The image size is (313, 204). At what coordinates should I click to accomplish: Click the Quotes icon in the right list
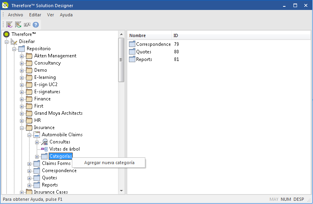[132, 52]
